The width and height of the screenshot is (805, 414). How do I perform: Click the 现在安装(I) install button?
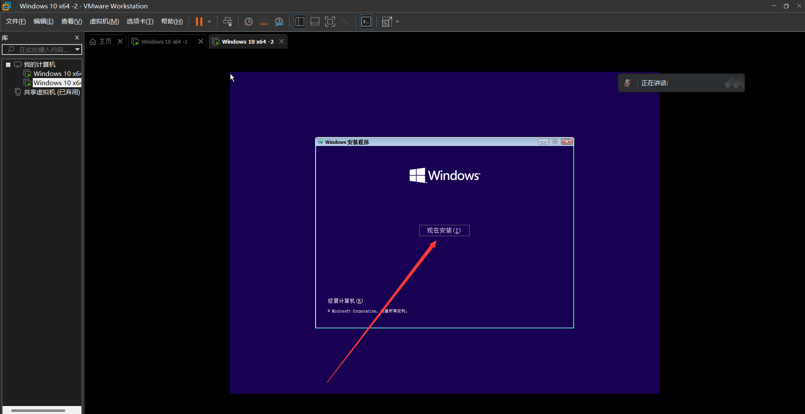444,230
